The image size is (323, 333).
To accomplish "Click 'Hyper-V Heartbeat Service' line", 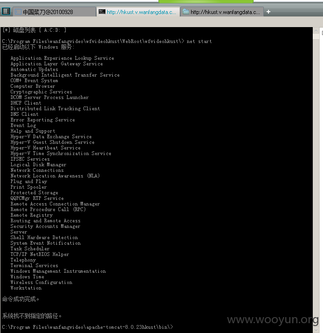I will [46, 148].
